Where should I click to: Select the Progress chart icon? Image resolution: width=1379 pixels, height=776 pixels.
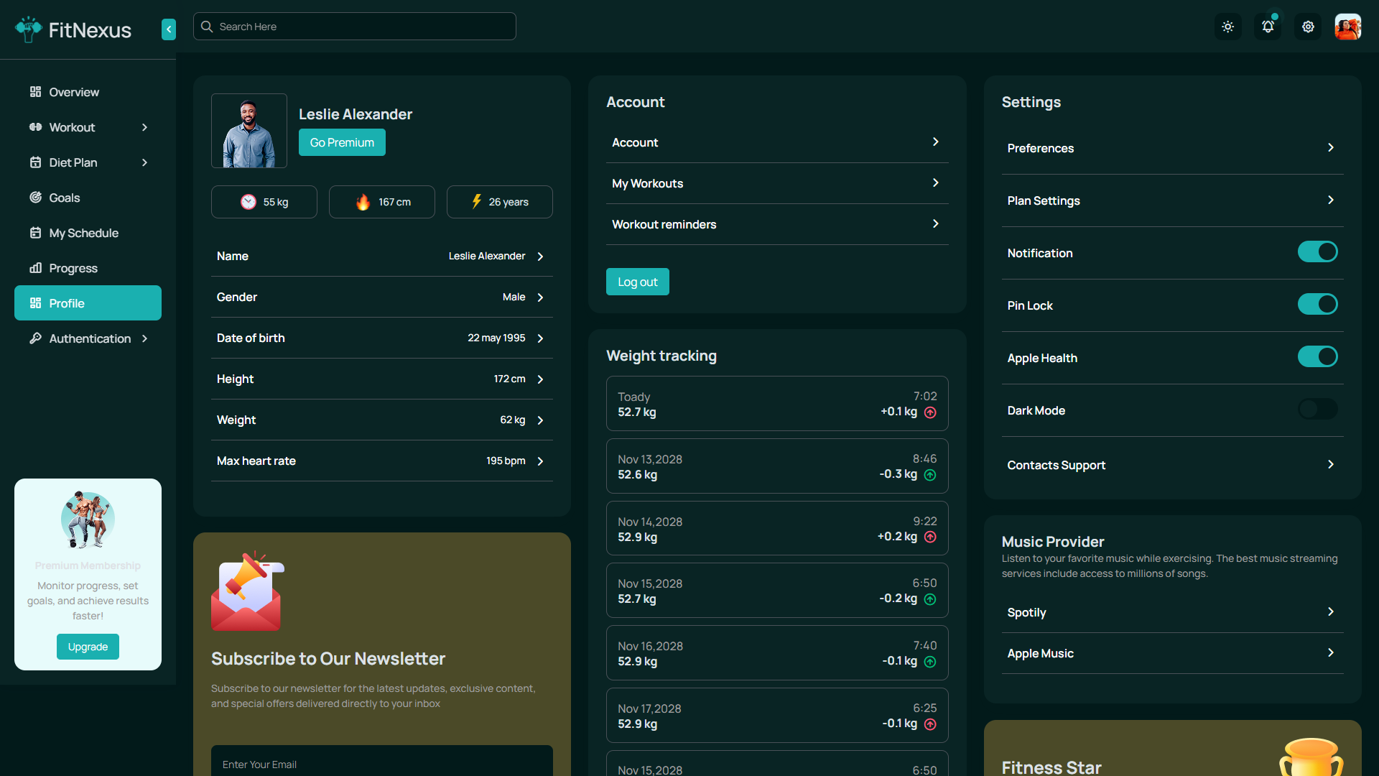tap(35, 268)
